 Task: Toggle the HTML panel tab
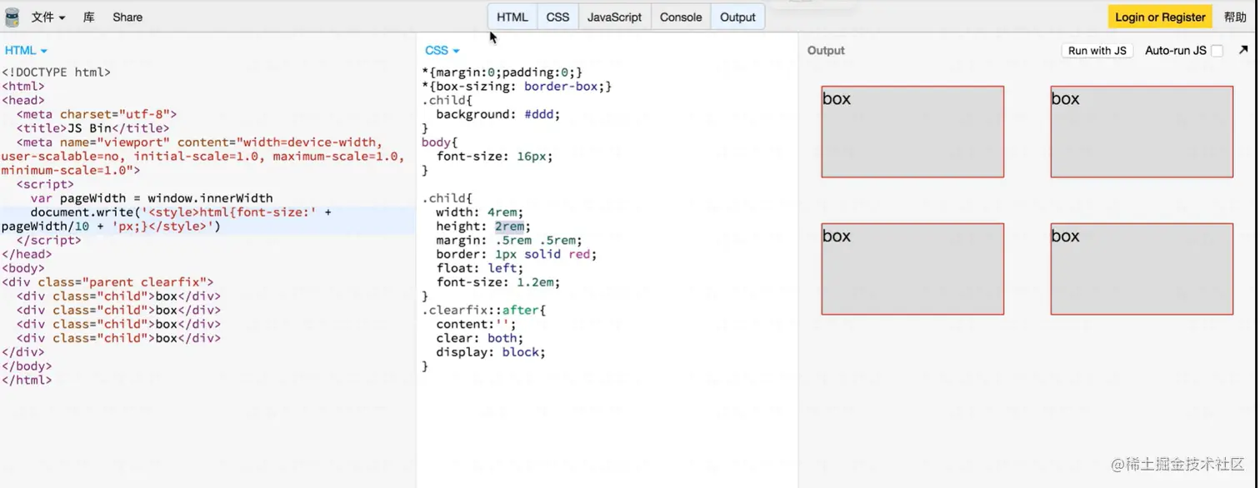tap(512, 17)
